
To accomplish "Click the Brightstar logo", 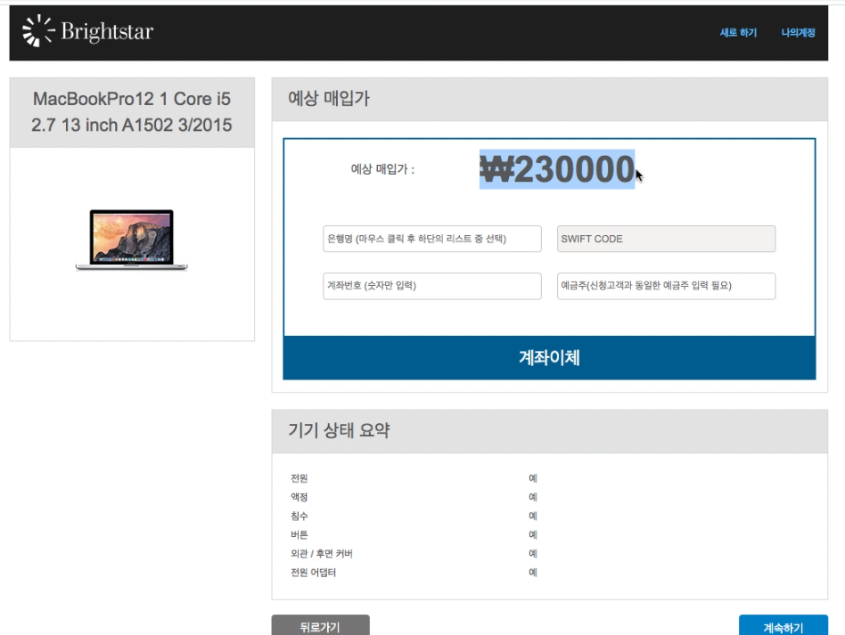I will click(x=88, y=31).
